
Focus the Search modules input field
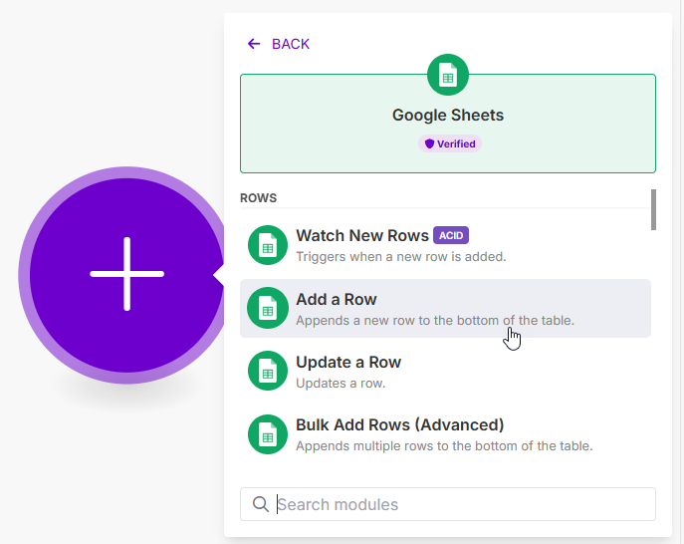coord(458,504)
